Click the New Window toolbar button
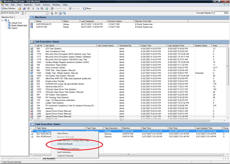 (8, 9)
